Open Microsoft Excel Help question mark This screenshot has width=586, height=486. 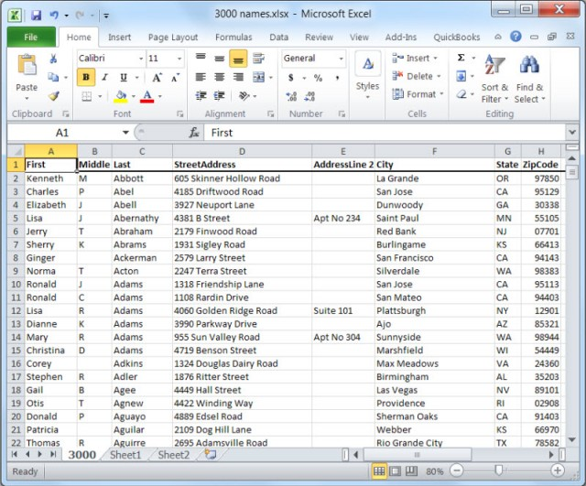515,37
